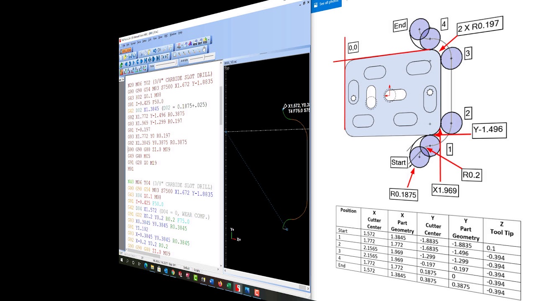Viewport: 536px width, 301px height.
Task: Click the editor scroll down arrow
Action: point(221,265)
